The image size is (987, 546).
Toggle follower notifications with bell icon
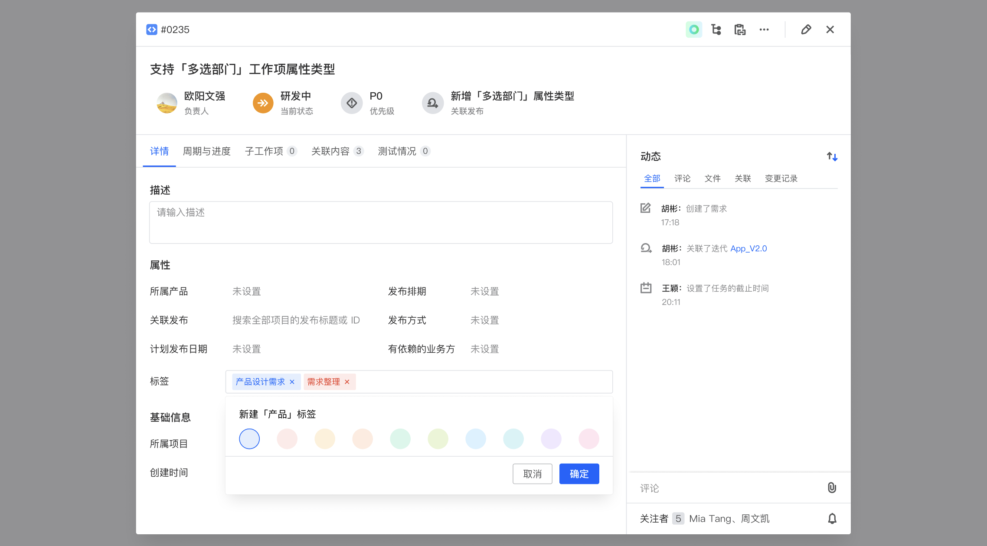832,518
